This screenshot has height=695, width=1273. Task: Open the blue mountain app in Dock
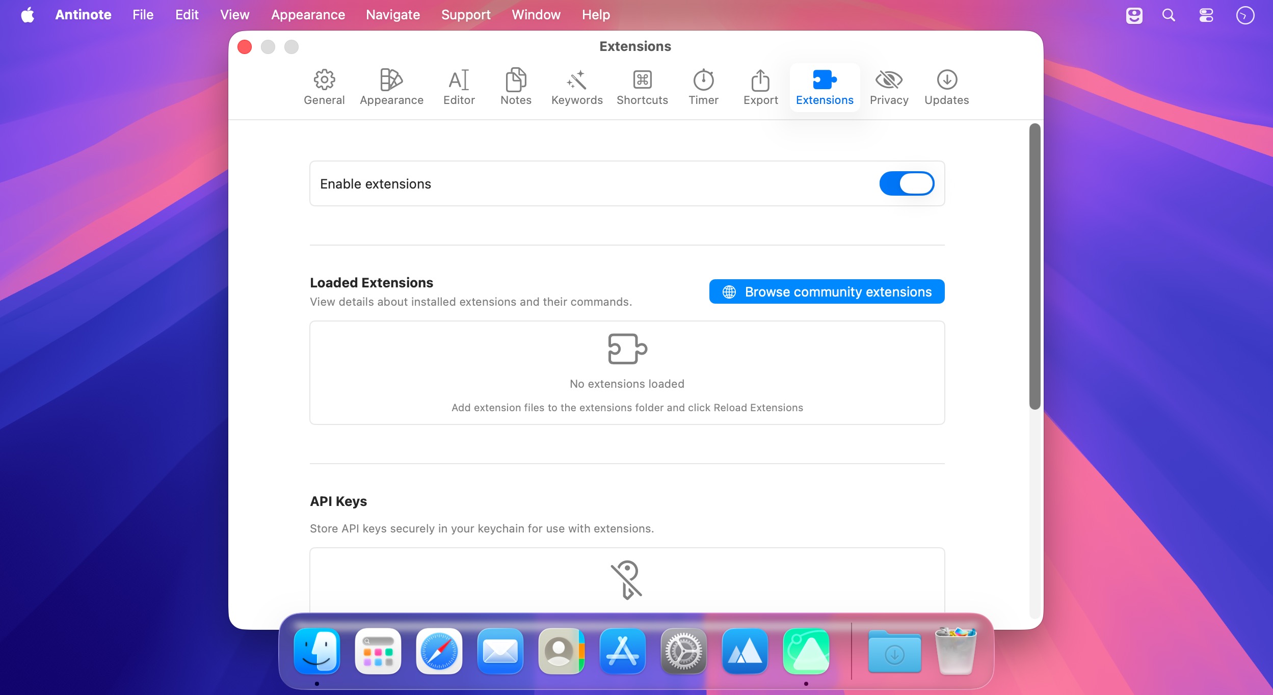(745, 651)
